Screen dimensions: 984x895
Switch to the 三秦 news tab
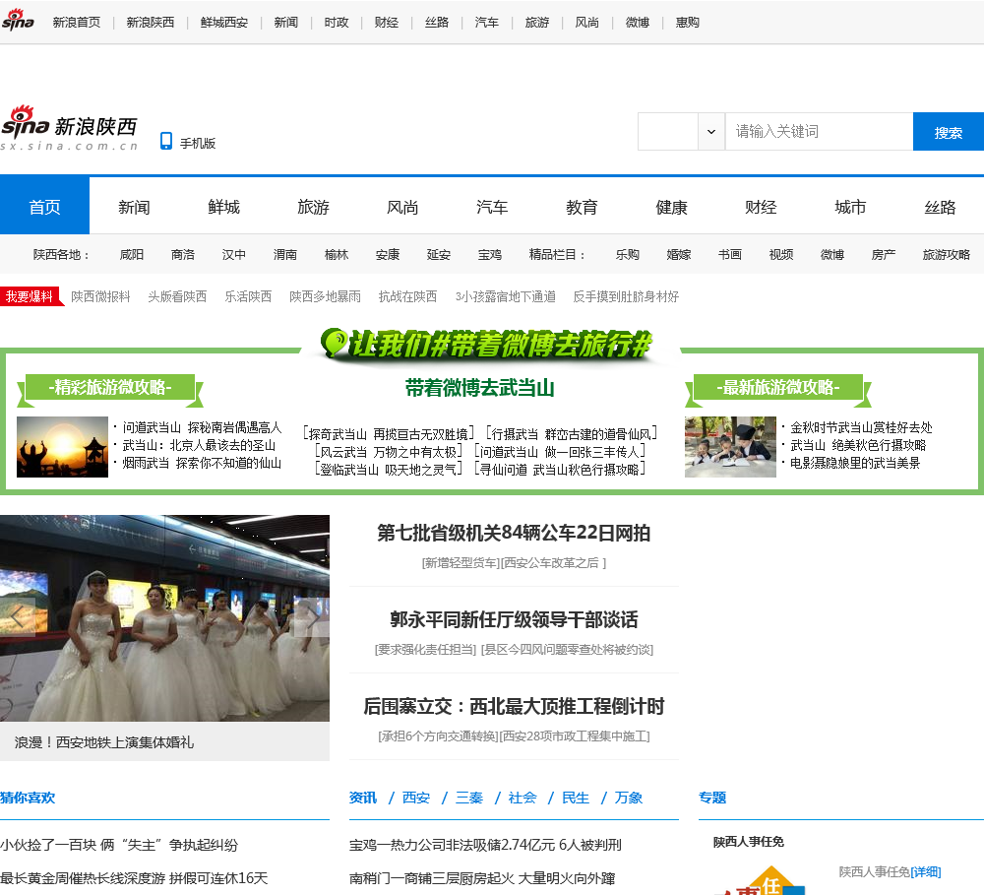pyautogui.click(x=469, y=798)
